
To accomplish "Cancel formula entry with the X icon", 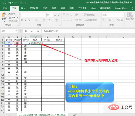I will 26,31.
